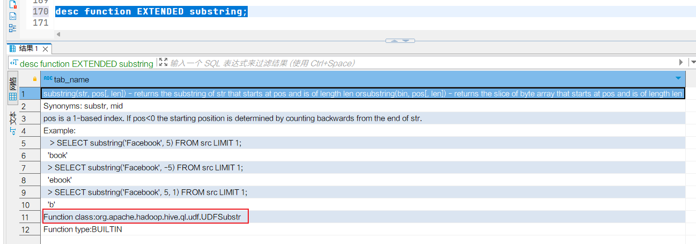
Task: Select row 11 Function class cell
Action: click(146, 217)
